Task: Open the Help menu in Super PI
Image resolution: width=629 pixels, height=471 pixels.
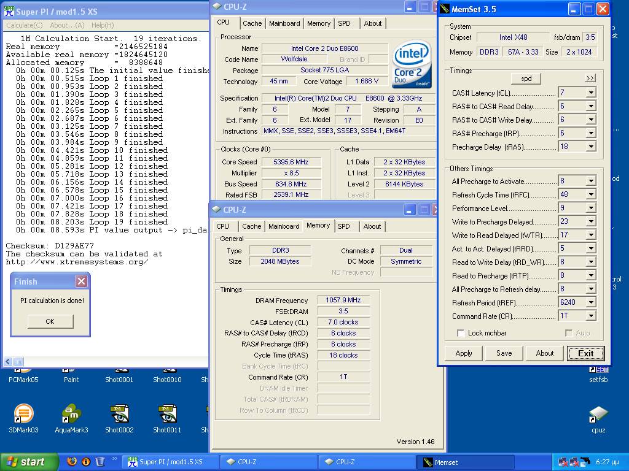Action: click(x=103, y=25)
